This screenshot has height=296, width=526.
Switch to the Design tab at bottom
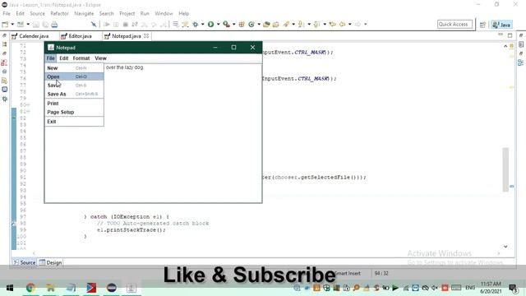click(x=50, y=262)
